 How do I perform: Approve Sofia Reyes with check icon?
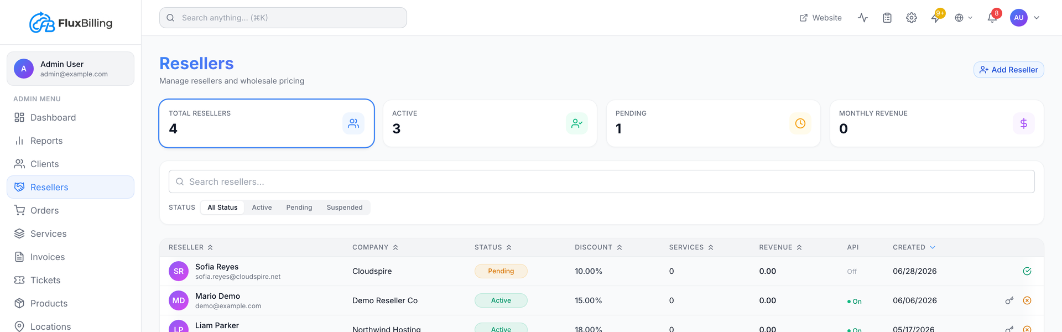1027,271
